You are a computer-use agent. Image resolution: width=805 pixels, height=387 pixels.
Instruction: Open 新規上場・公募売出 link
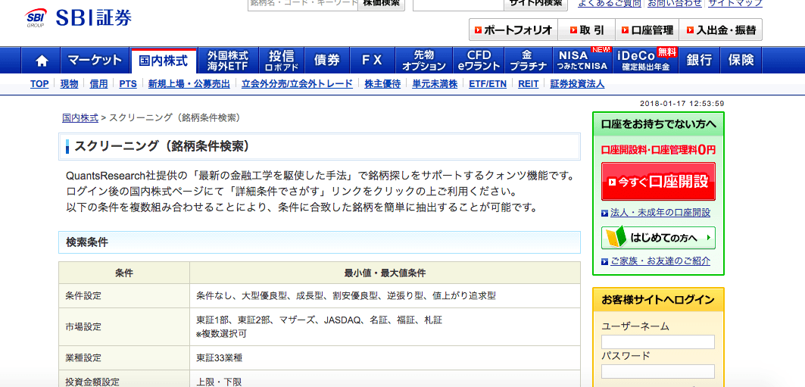point(189,84)
